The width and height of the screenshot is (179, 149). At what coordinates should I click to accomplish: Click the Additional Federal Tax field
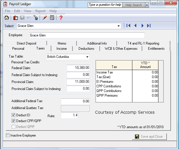click(x=75, y=101)
